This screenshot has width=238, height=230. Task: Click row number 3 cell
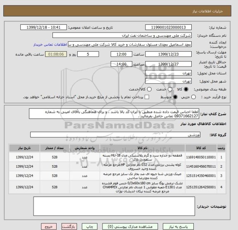click(221, 175)
